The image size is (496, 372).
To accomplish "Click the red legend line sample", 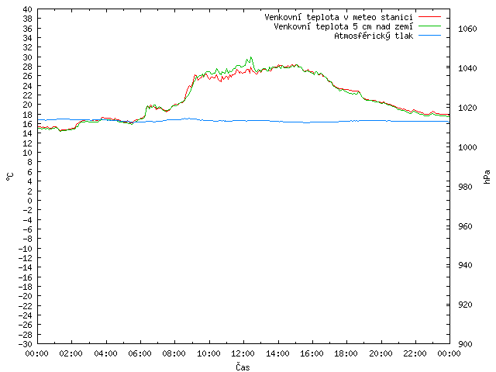I will click(429, 17).
